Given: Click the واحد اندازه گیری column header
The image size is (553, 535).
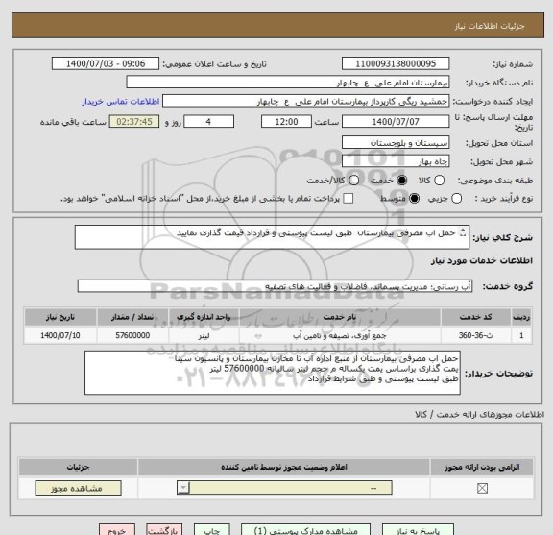Looking at the screenshot, I should (x=204, y=317).
